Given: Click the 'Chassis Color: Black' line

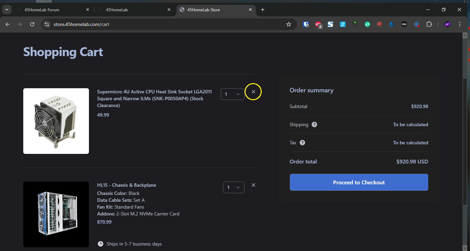Looking at the screenshot, I should click(118, 193).
